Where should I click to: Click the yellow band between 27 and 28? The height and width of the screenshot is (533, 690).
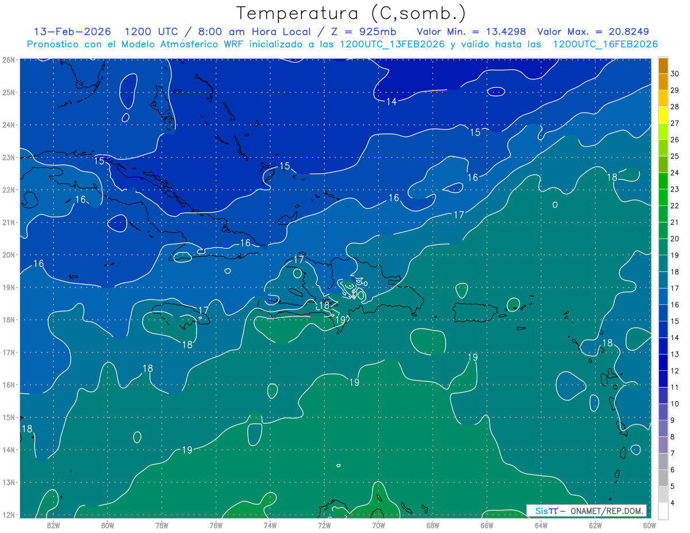(x=663, y=114)
